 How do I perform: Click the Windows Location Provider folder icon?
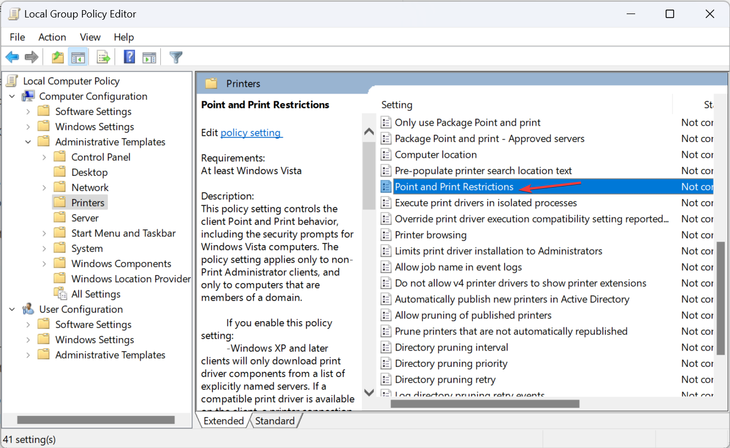tap(60, 278)
